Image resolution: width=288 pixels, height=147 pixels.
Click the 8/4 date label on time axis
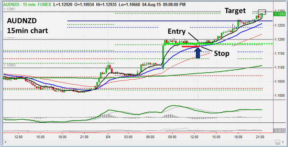pyautogui.click(x=108, y=137)
